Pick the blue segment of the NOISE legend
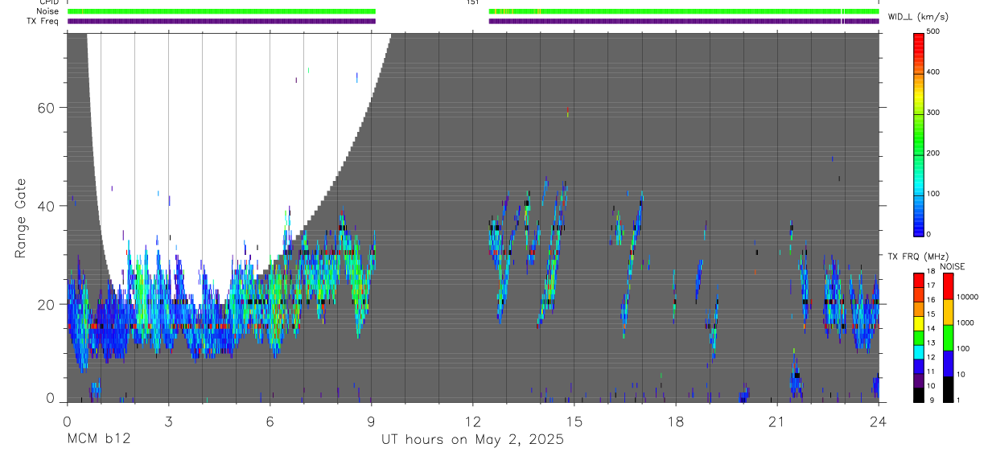This screenshot has width=988, height=456. pos(948,363)
